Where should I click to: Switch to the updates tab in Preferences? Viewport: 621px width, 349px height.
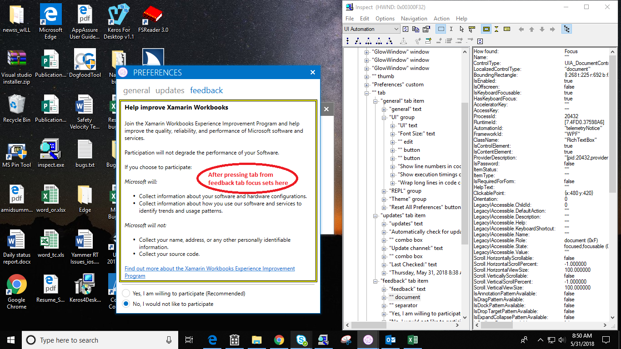[170, 90]
